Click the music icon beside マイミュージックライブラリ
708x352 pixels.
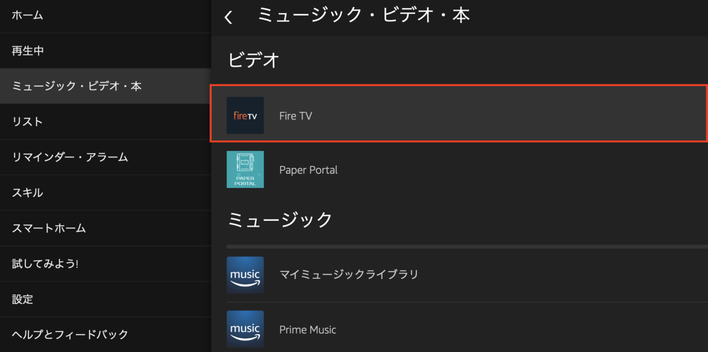[245, 275]
